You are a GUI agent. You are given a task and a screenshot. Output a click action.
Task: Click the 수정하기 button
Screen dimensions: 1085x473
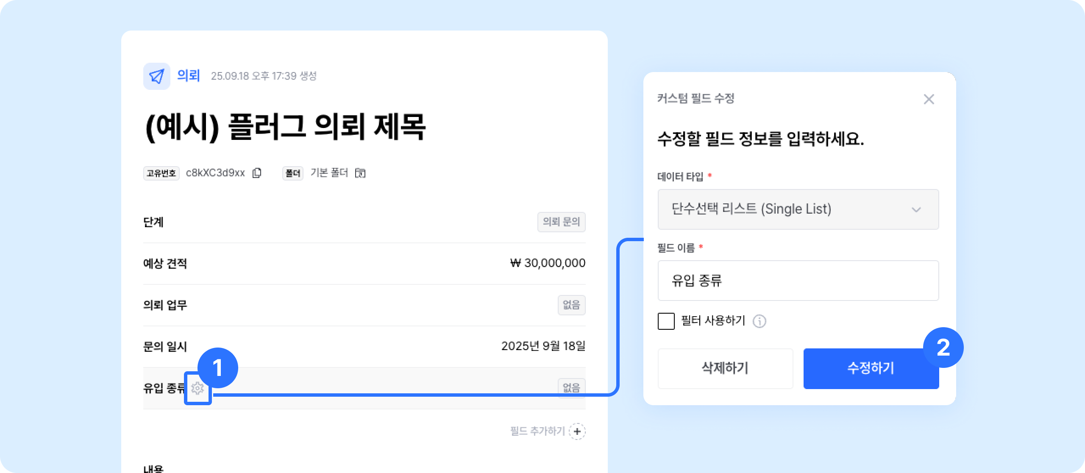click(871, 368)
